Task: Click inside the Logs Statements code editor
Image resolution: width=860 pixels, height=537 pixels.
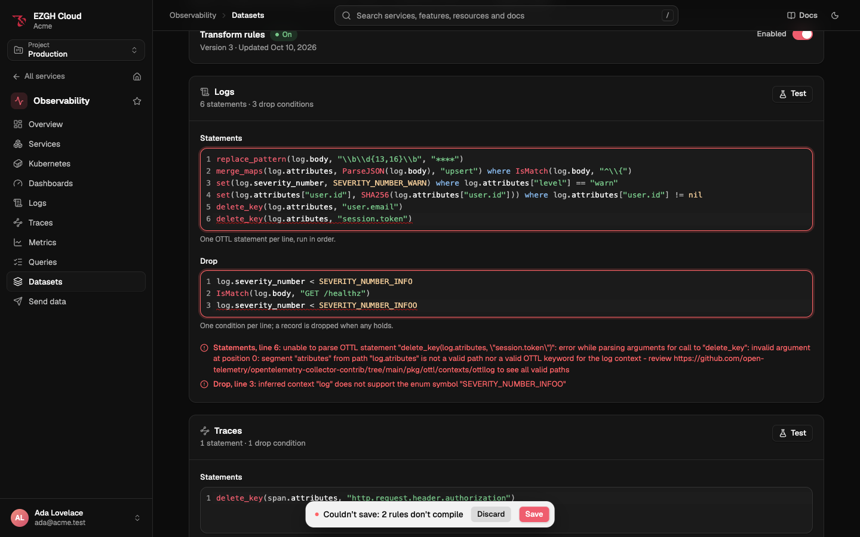Action: click(x=506, y=189)
